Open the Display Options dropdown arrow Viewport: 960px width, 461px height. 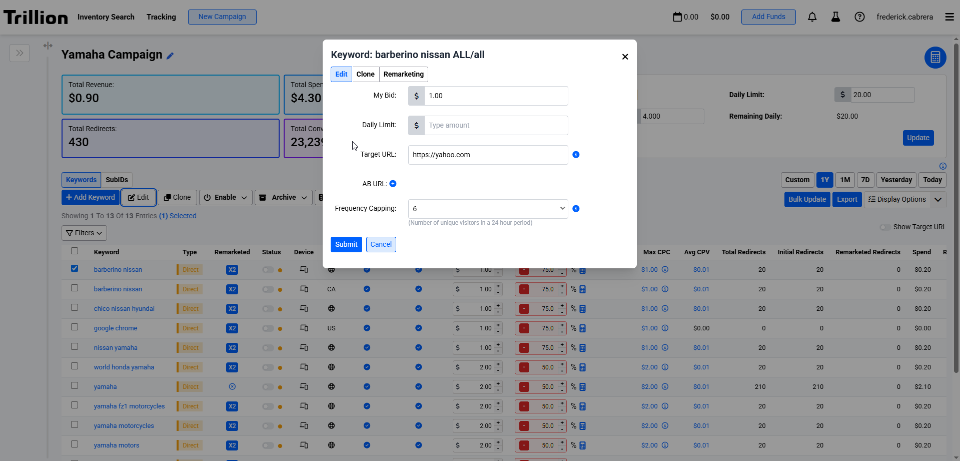point(938,199)
